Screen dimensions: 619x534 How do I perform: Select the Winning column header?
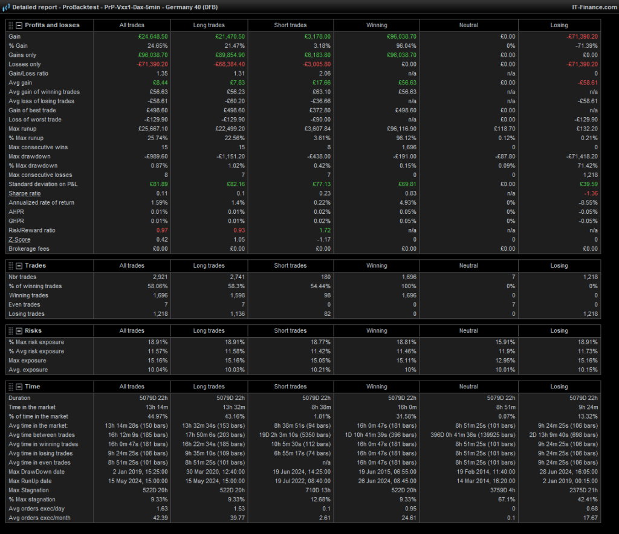pyautogui.click(x=377, y=25)
